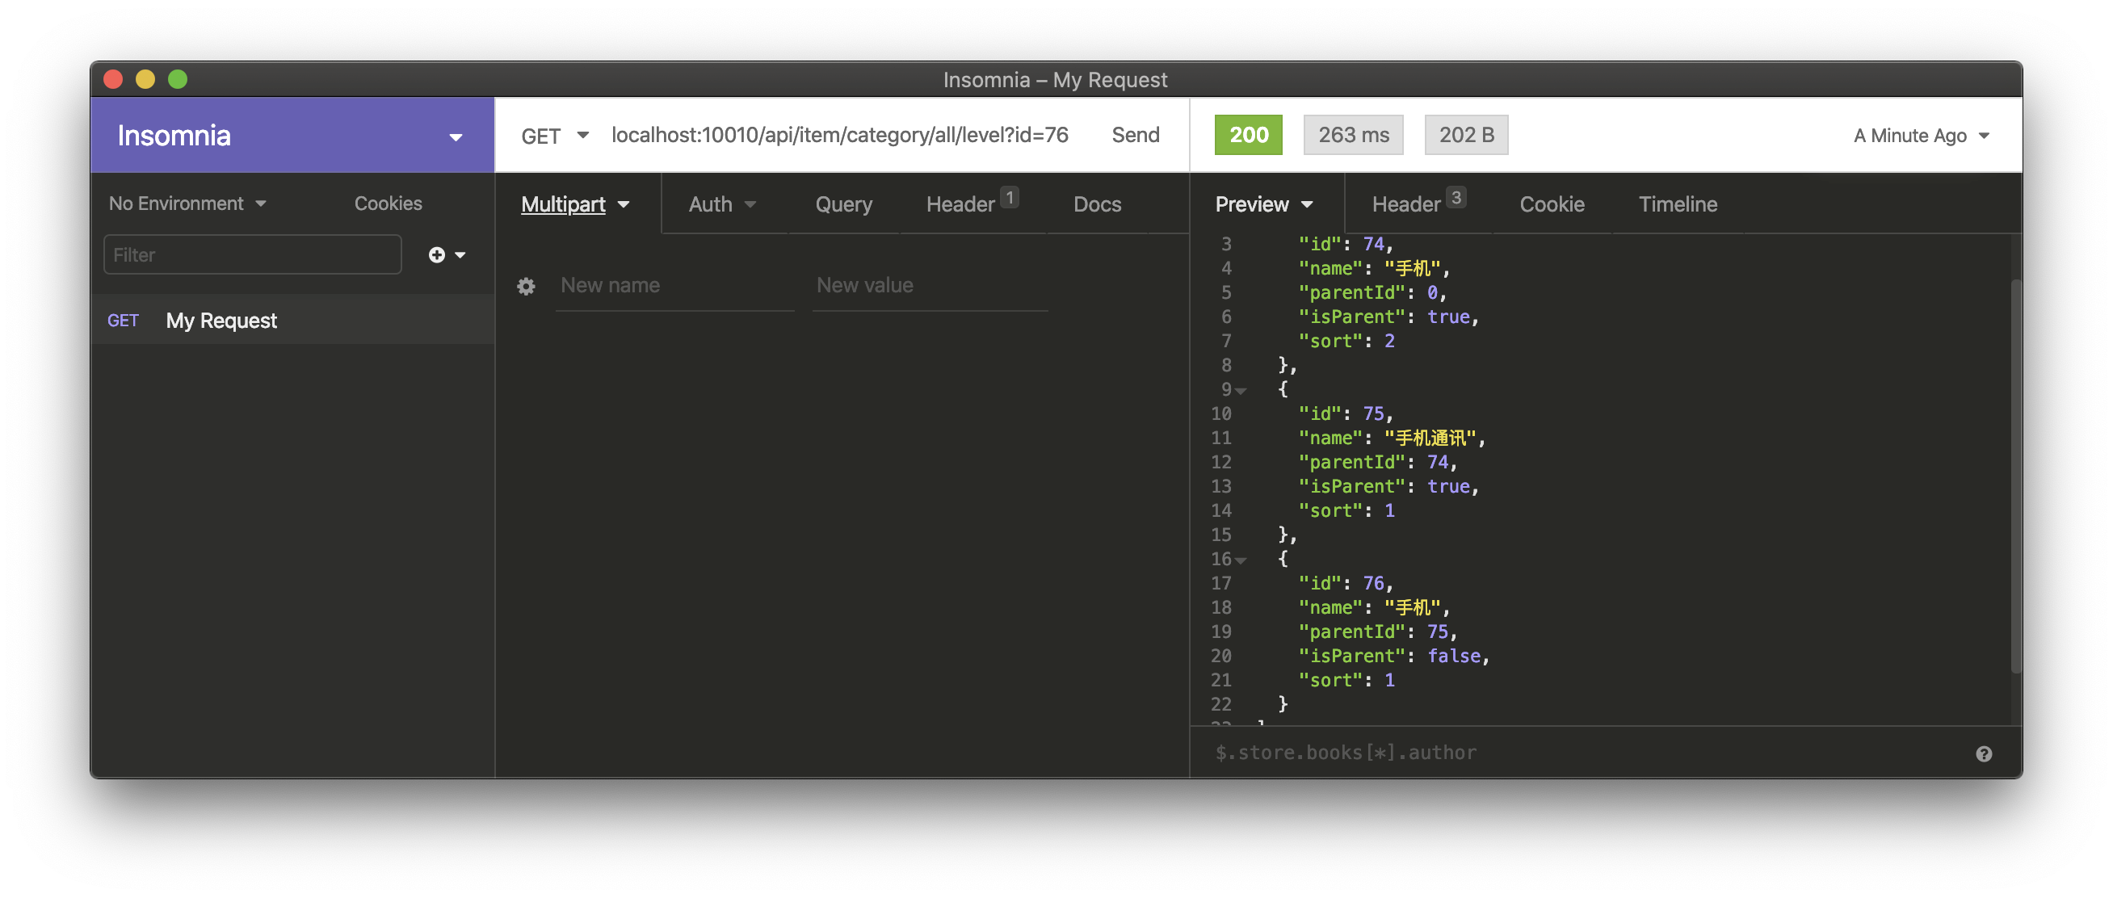The height and width of the screenshot is (898, 2113).
Task: Click the yellow minimize window button
Action: tap(145, 80)
